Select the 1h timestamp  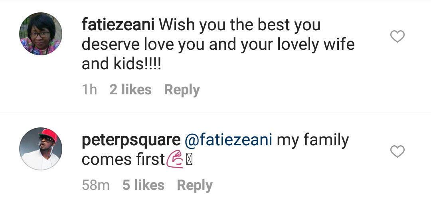[89, 90]
